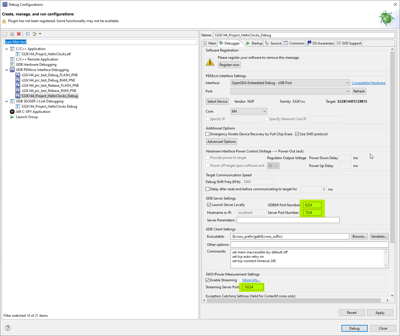Viewport: 400px width, 336px height.
Task: Switch to the Startup tab
Action: pos(254,43)
